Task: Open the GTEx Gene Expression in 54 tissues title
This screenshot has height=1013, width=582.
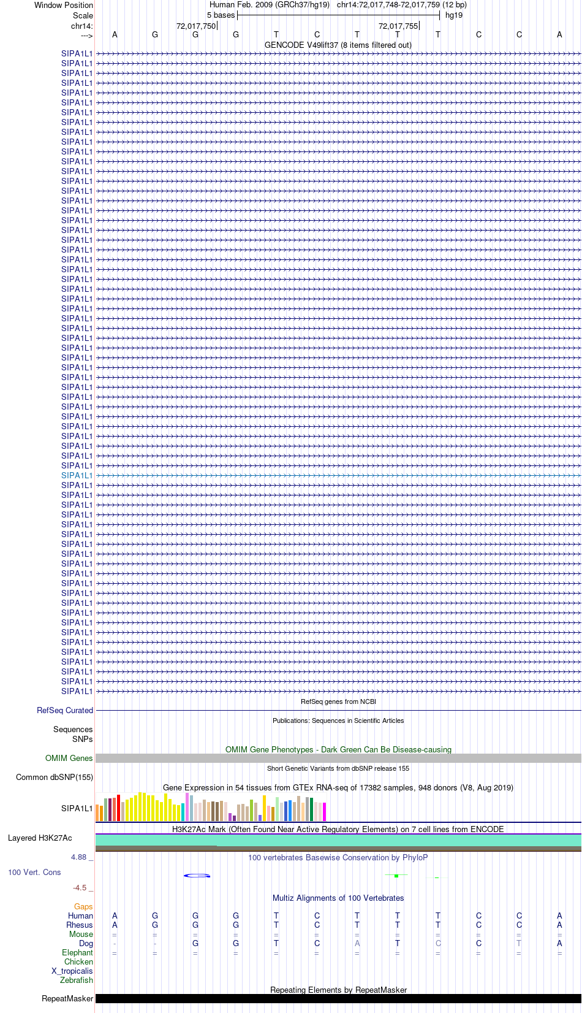Action: point(338,787)
